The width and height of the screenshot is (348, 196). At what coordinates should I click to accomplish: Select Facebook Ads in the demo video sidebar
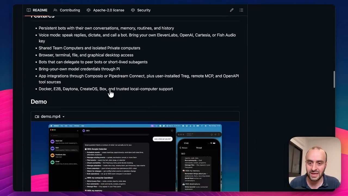click(64, 155)
